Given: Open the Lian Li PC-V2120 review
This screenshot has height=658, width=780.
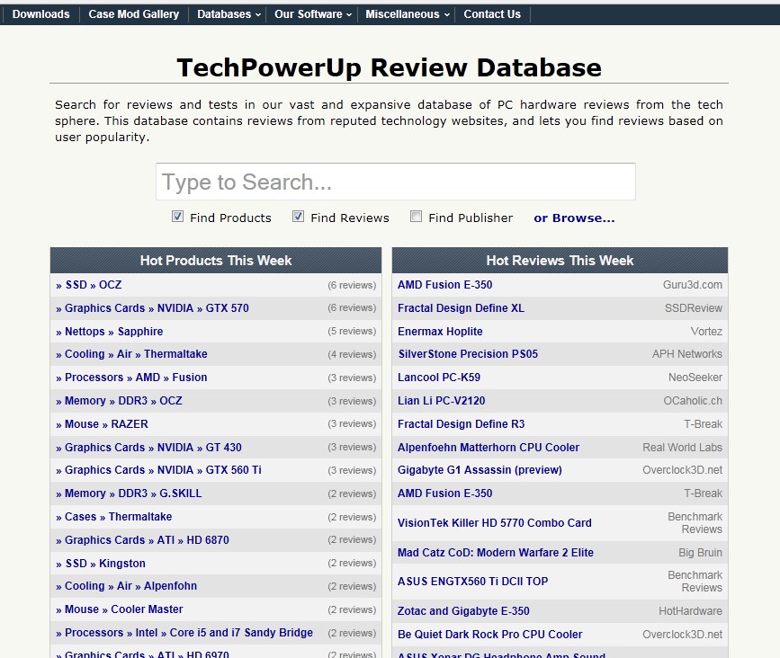Looking at the screenshot, I should pos(442,401).
